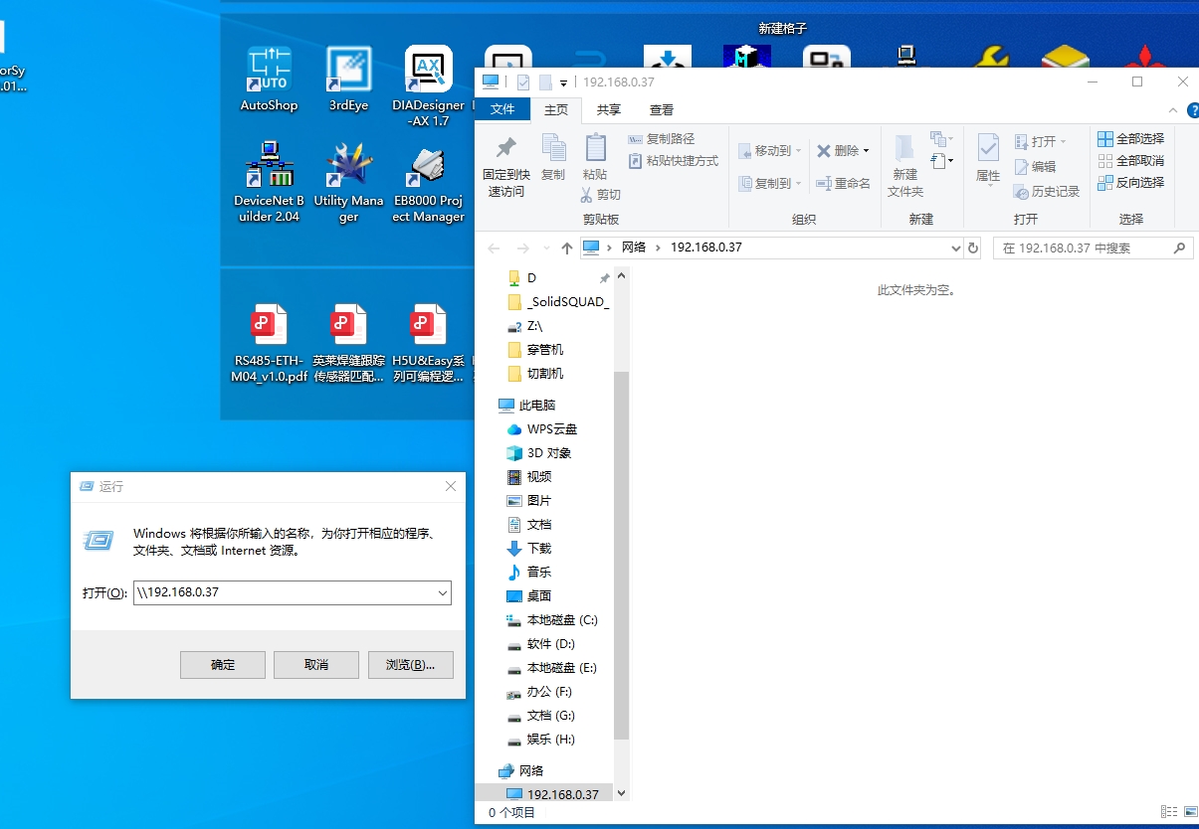Click Copy Path (复制路径)

click(662, 139)
